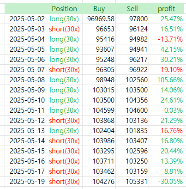Select the profit header cell
Viewport: 186px width, 189px height.
166,9
